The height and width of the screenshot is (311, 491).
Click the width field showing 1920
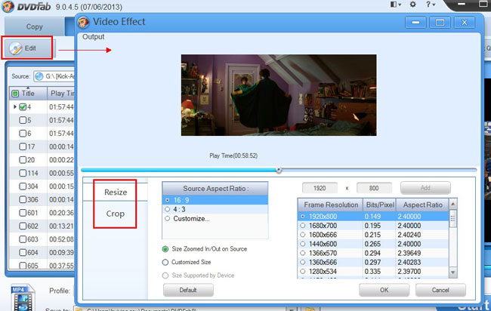tap(320, 188)
